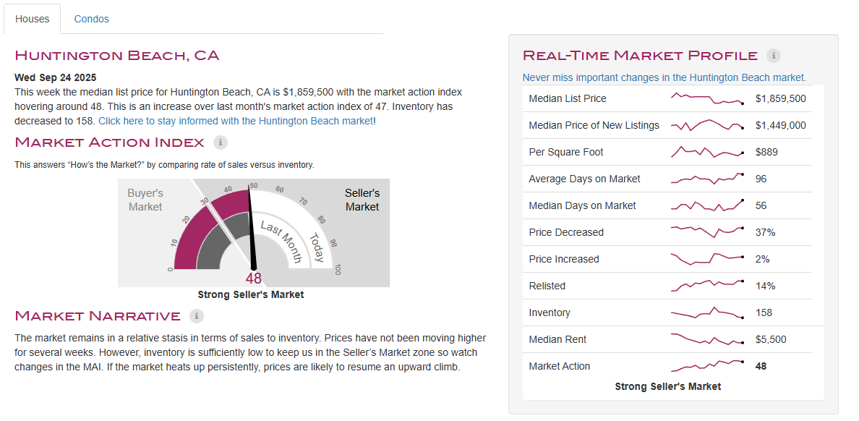This screenshot has width=859, height=421.
Task: Click the Inventory trend sparkline
Action: (707, 313)
